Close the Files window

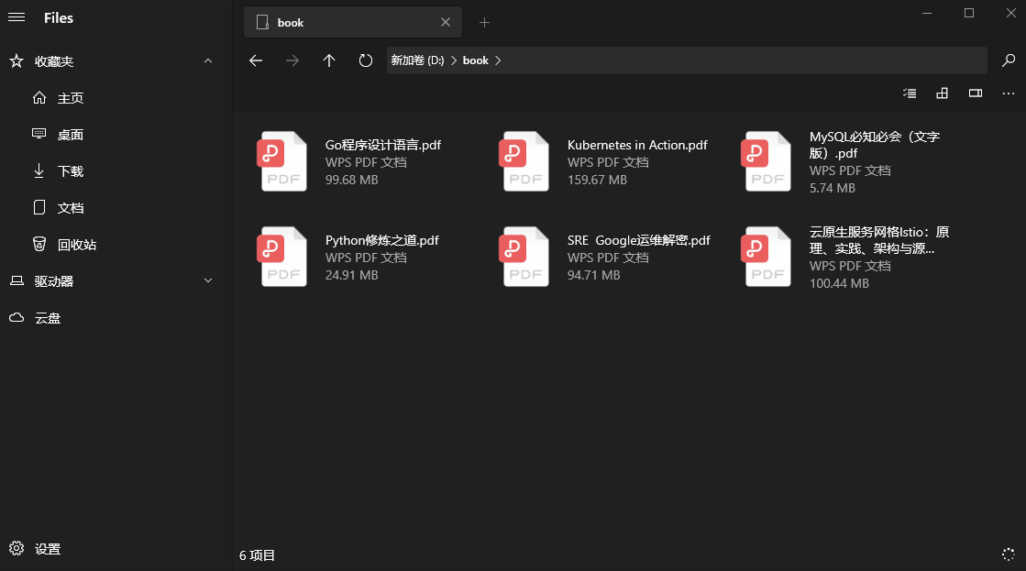pyautogui.click(x=1011, y=13)
